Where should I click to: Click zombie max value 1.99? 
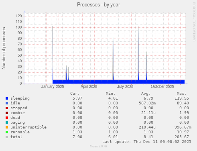tap(184, 113)
